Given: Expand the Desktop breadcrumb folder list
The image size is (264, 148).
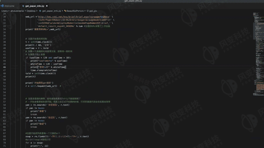Looking at the screenshot, I should pos(31,11).
